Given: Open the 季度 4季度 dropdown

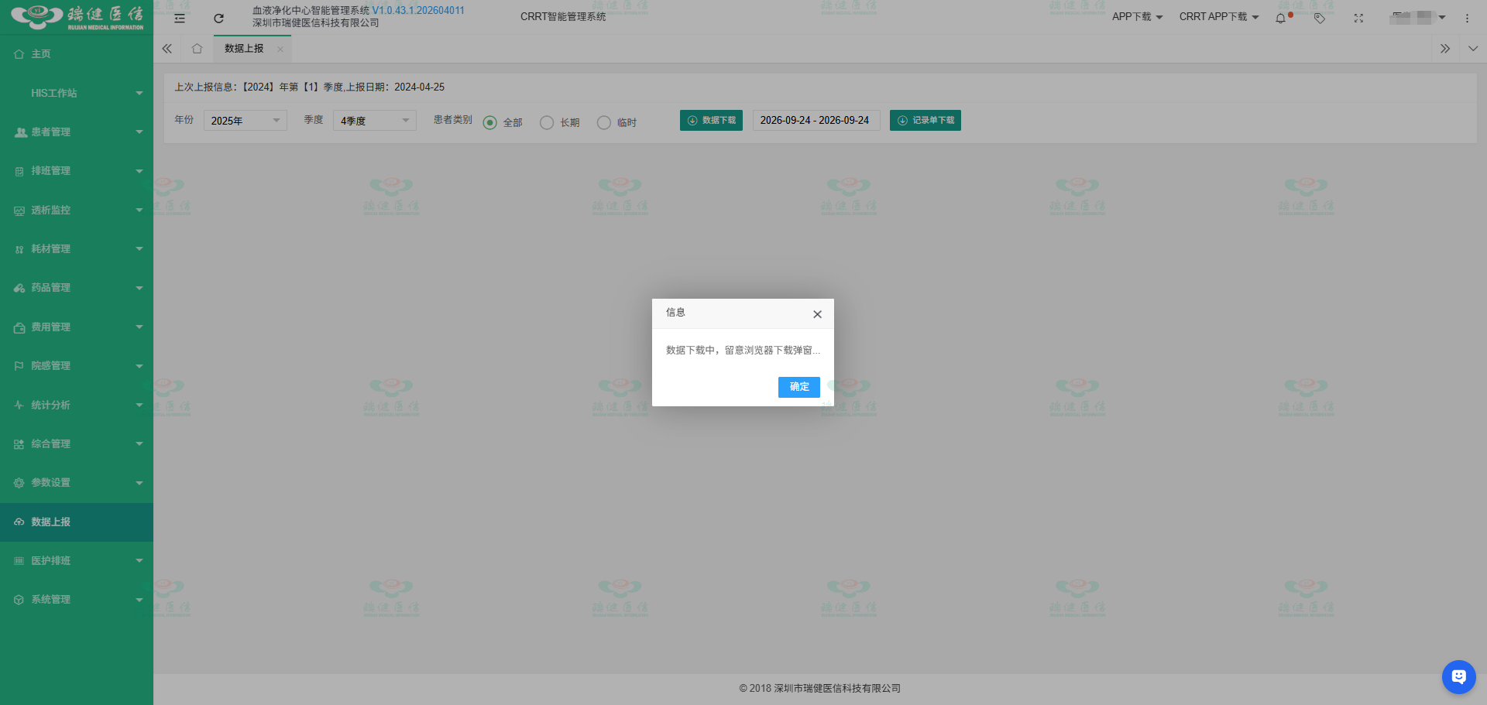Looking at the screenshot, I should pos(375,121).
